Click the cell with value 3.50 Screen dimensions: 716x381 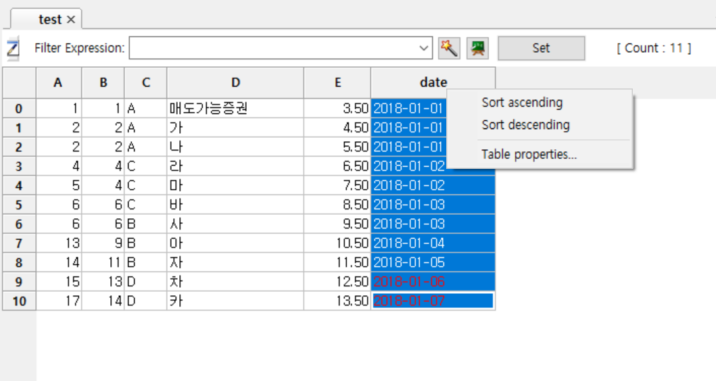(337, 109)
